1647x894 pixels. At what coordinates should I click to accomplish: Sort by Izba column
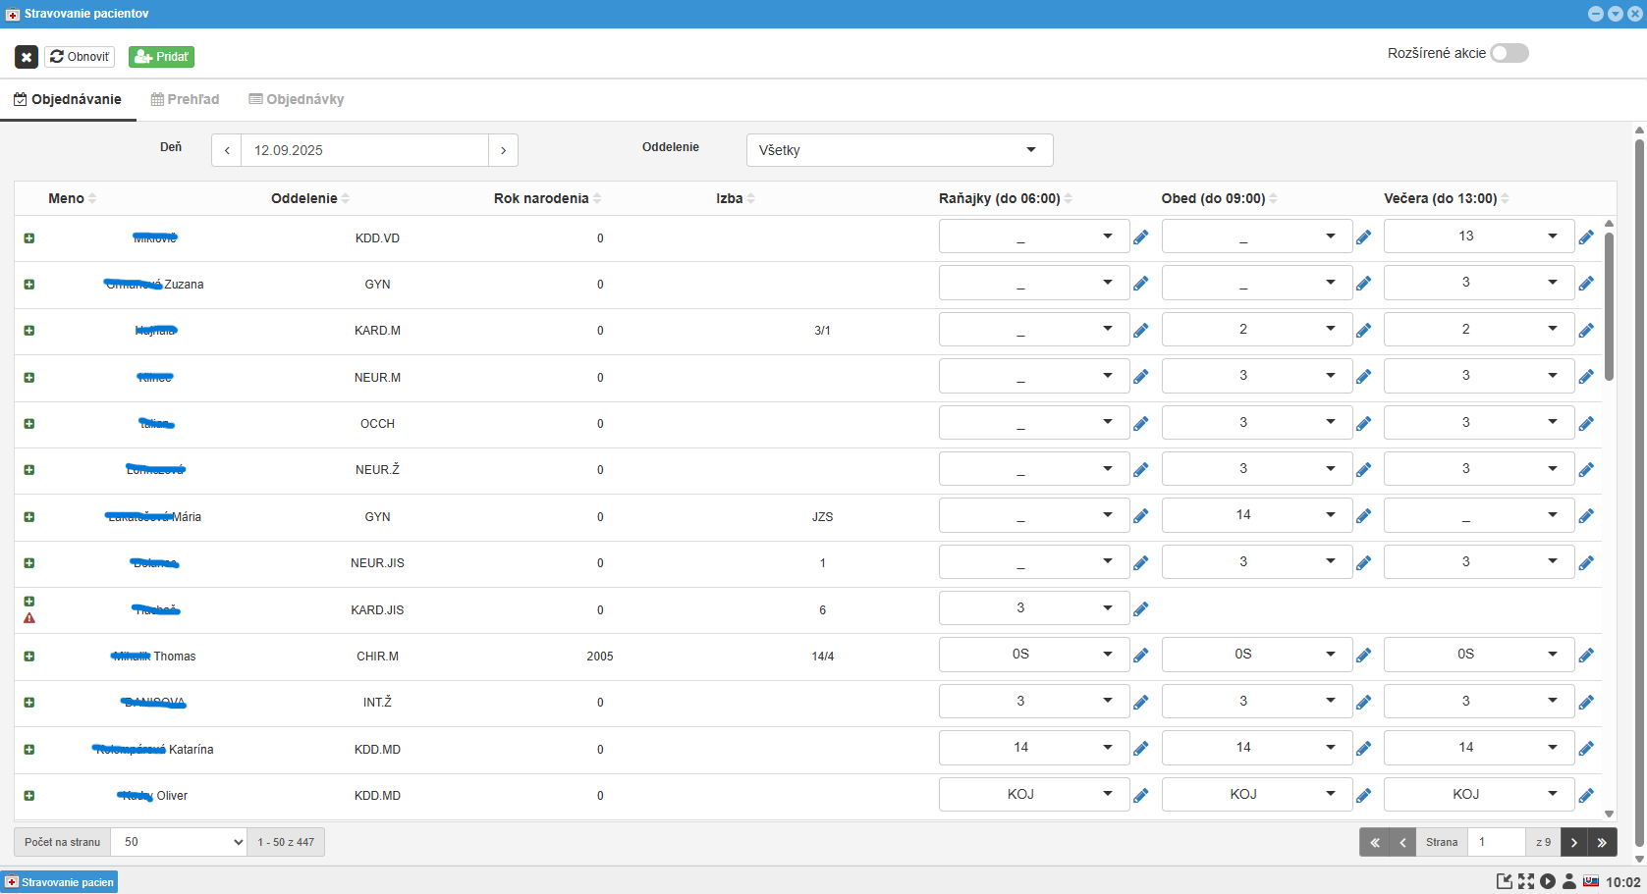point(736,198)
